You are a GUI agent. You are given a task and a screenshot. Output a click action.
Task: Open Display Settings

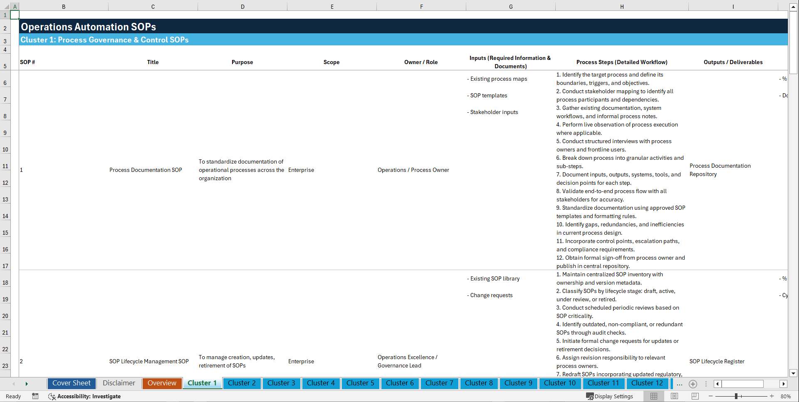click(610, 396)
